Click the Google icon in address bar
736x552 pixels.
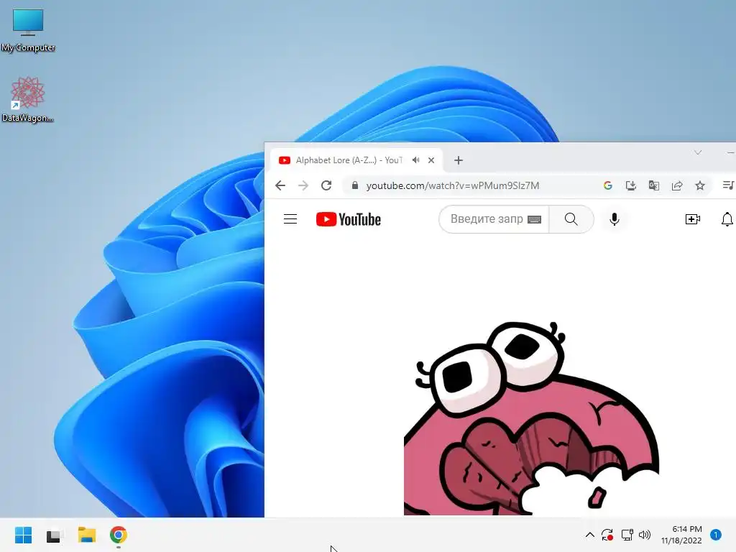(x=608, y=185)
